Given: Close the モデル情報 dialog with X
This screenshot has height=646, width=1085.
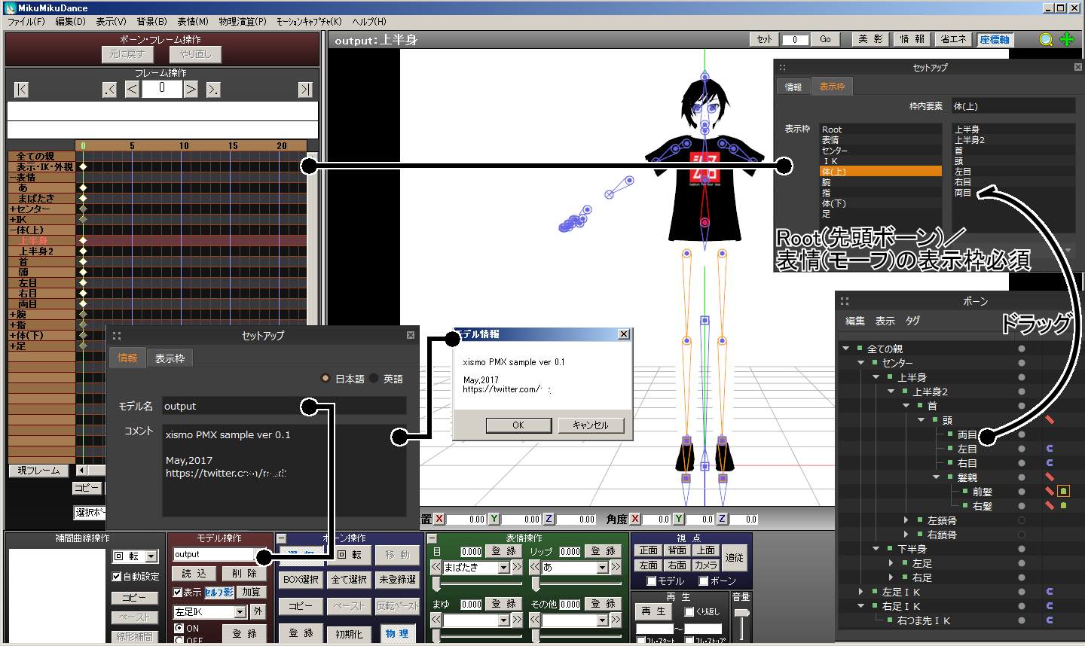Looking at the screenshot, I should pyautogui.click(x=624, y=334).
